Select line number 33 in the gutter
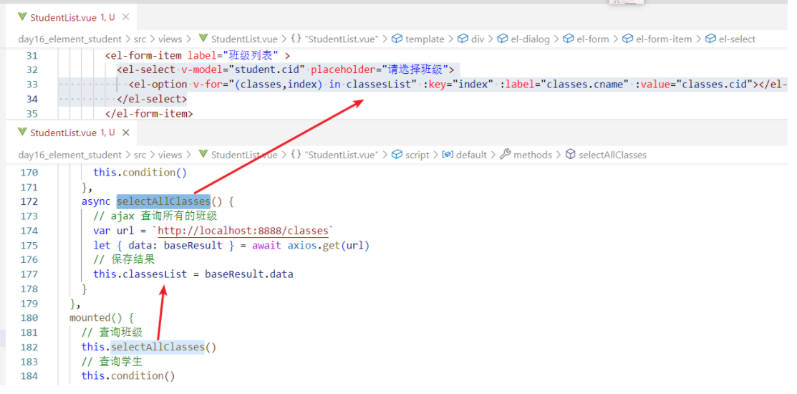 [32, 85]
